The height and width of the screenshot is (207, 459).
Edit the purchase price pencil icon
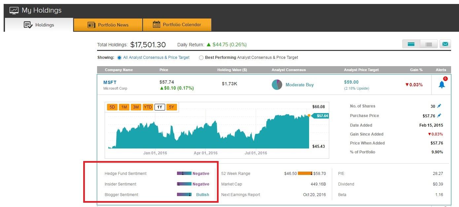tap(439, 116)
